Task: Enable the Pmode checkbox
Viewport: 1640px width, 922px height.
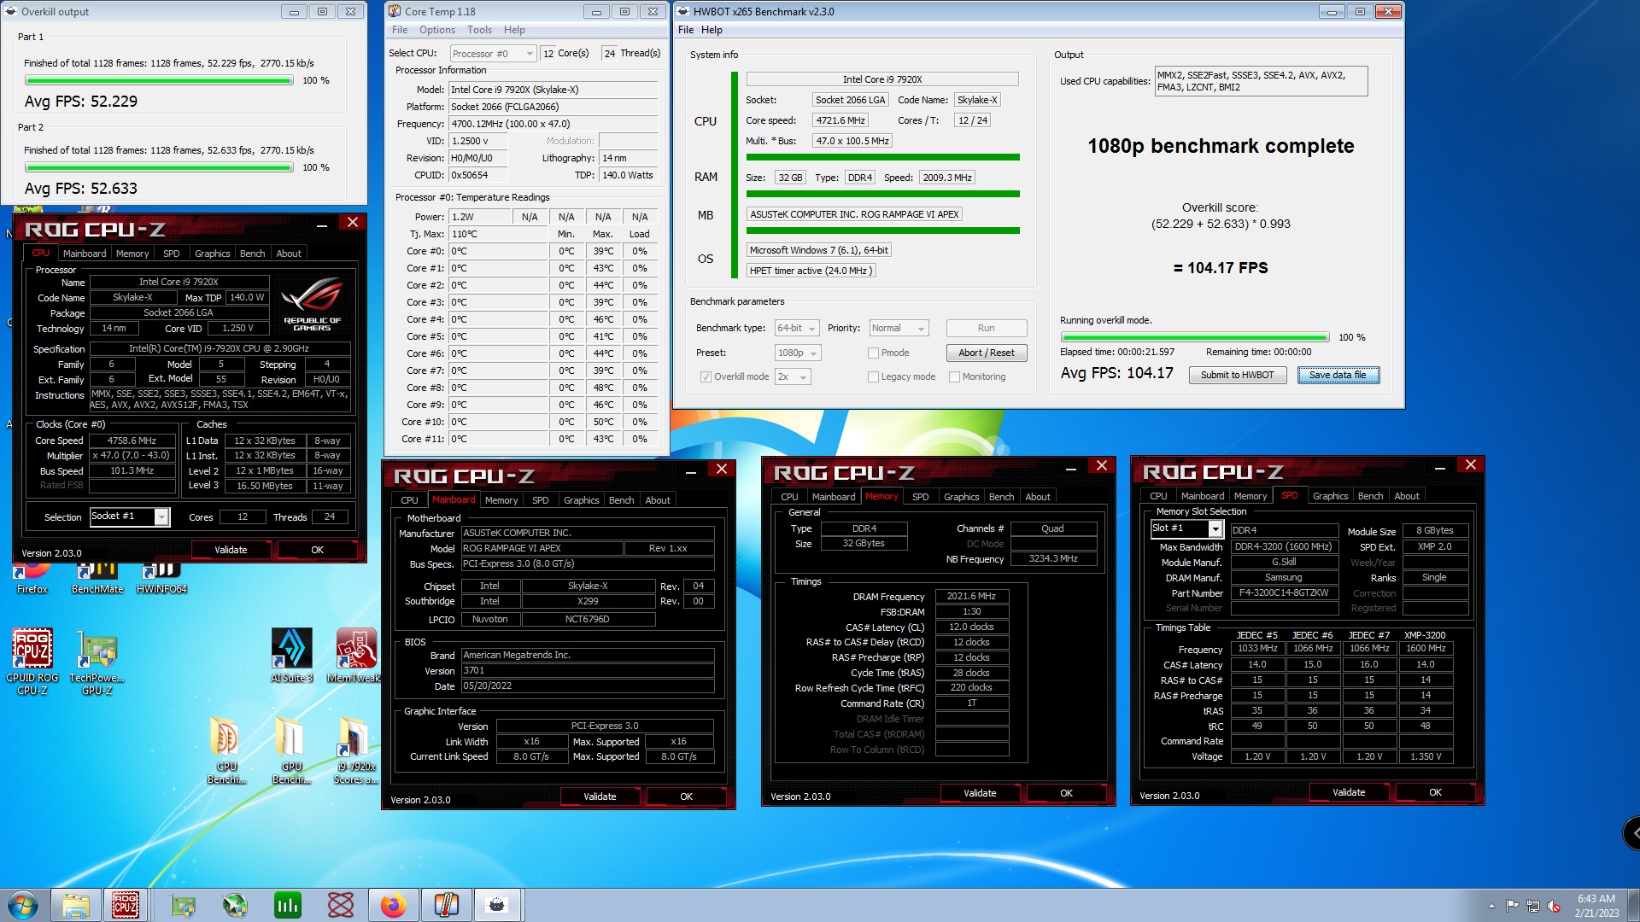Action: (x=873, y=353)
